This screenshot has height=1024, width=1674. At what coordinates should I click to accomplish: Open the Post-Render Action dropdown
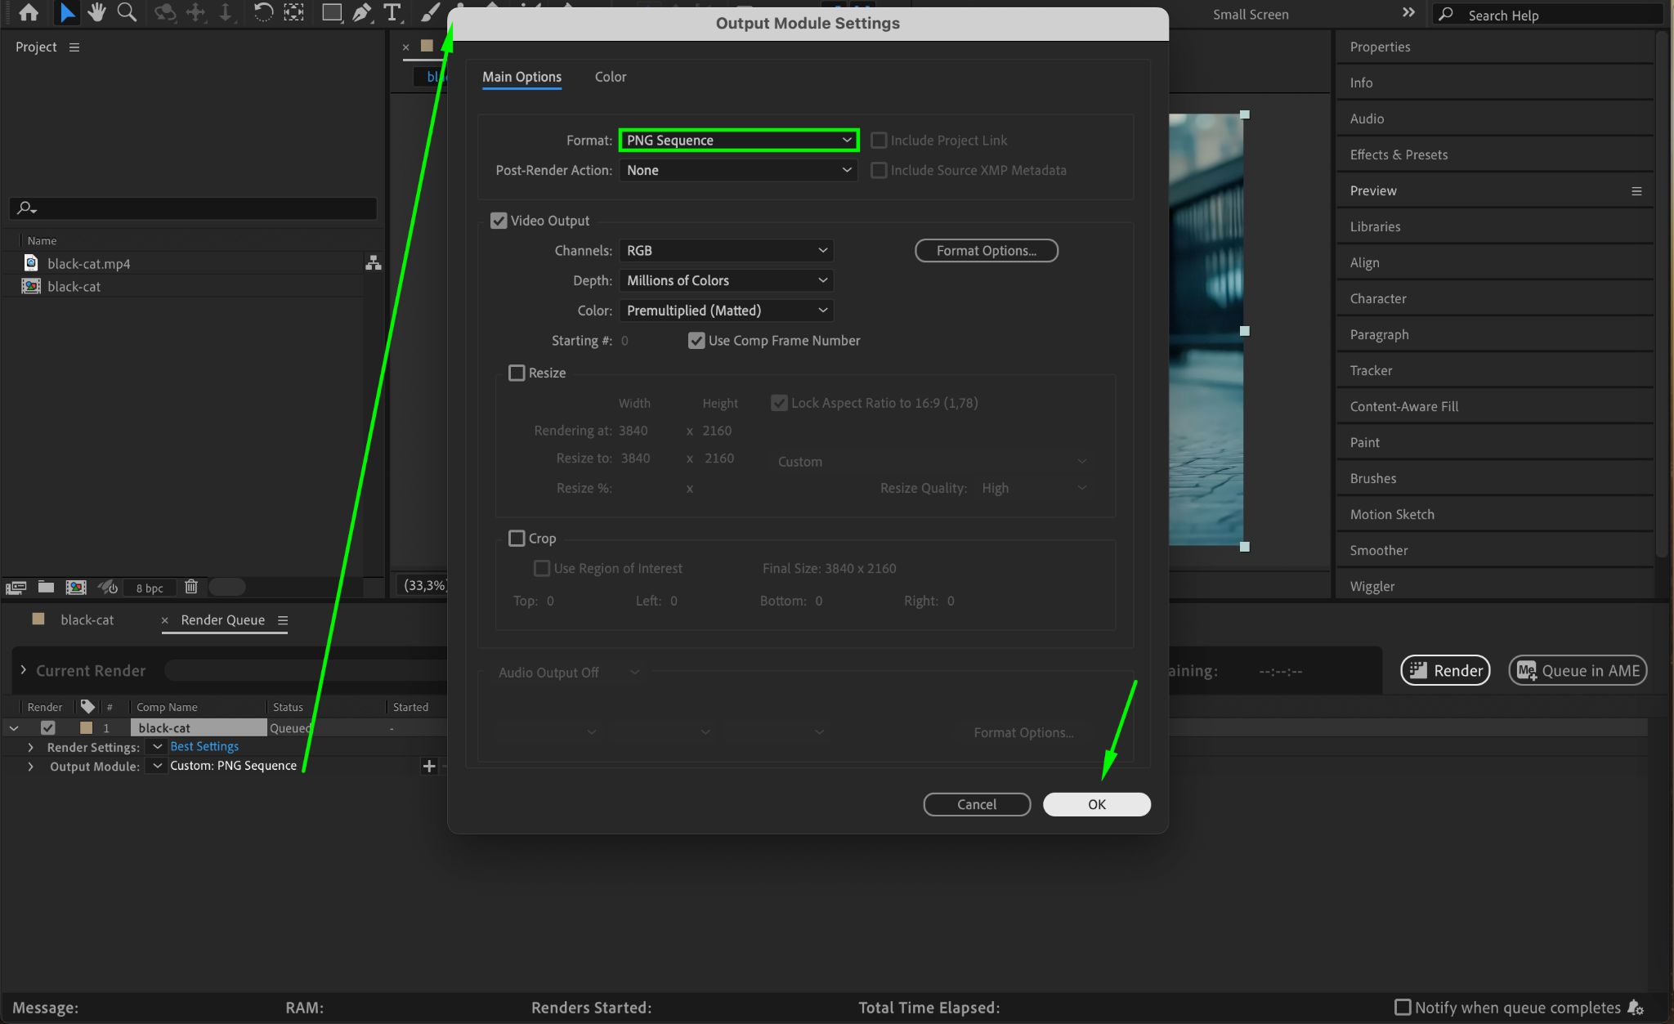point(738,170)
